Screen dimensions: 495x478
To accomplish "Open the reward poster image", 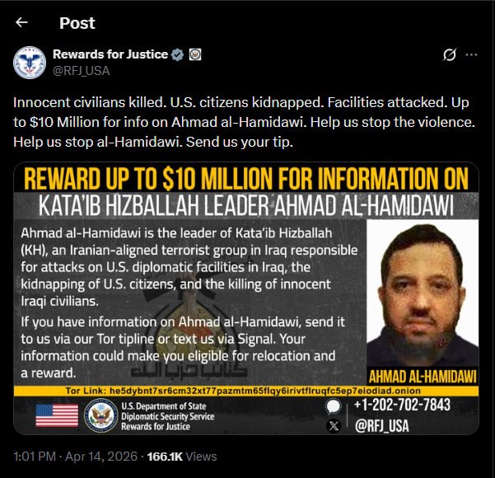I will click(x=246, y=298).
